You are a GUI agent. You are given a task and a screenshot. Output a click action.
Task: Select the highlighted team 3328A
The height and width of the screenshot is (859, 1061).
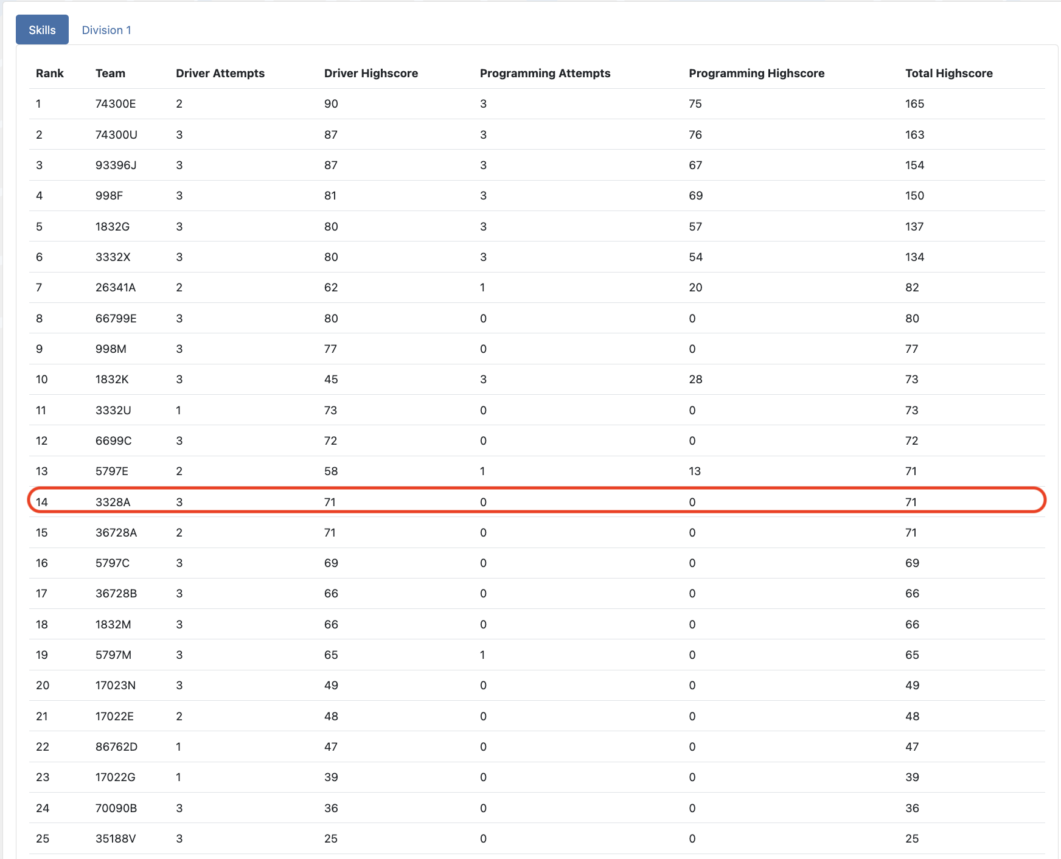[x=113, y=502]
